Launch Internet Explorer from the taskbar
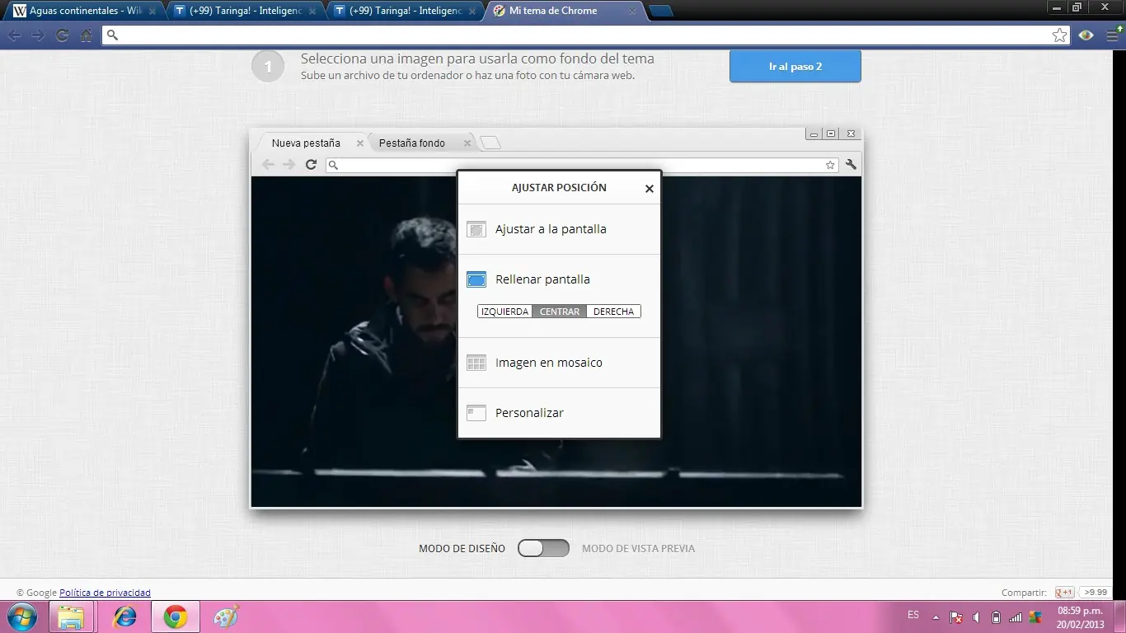This screenshot has width=1126, height=633. pyautogui.click(x=125, y=616)
